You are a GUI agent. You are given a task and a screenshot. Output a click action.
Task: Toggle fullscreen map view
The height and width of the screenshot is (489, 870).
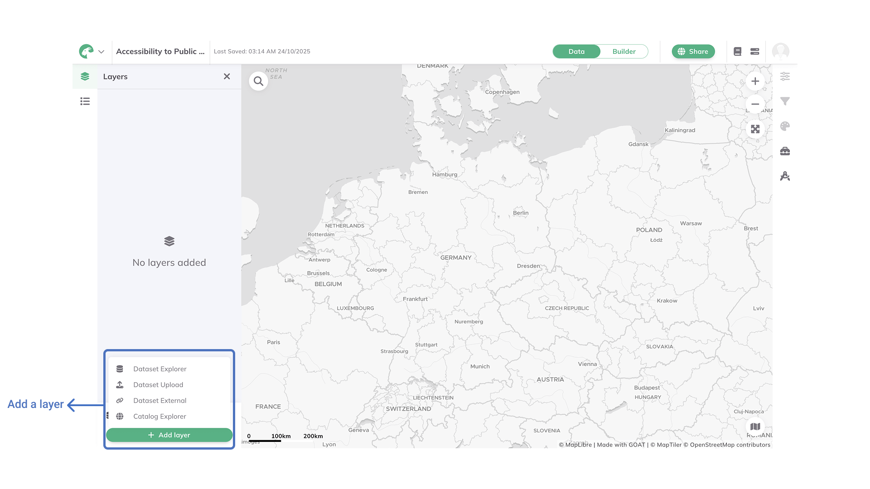tap(755, 129)
